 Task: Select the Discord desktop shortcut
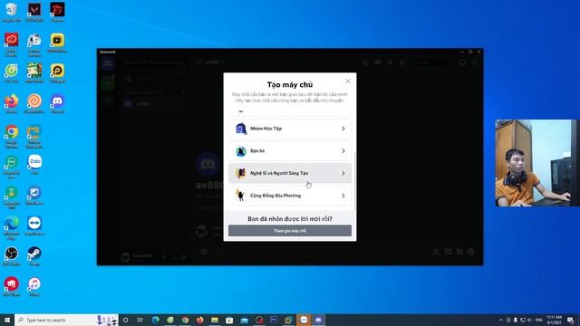[x=57, y=103]
